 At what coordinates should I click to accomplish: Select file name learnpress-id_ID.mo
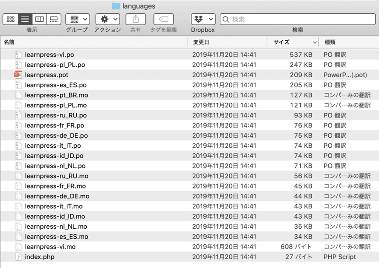pos(55,216)
